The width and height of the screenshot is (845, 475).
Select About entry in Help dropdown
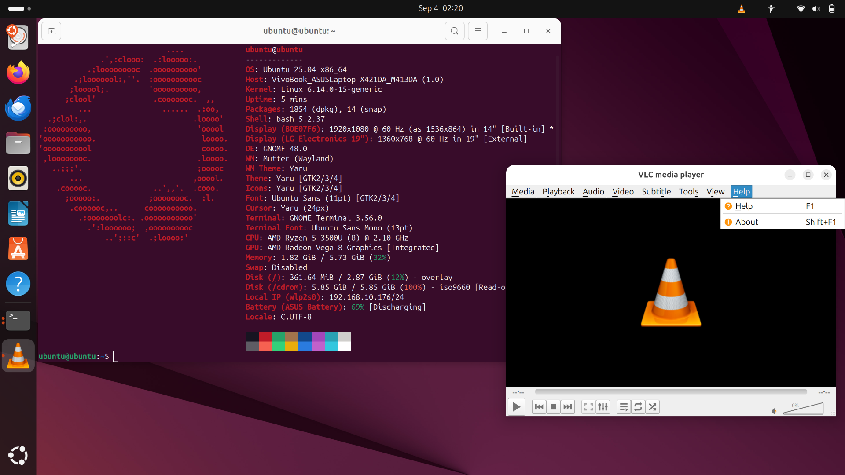[x=782, y=222]
